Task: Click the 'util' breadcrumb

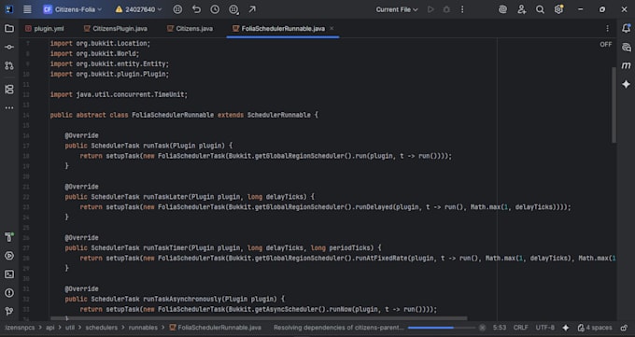Action: tap(70, 328)
